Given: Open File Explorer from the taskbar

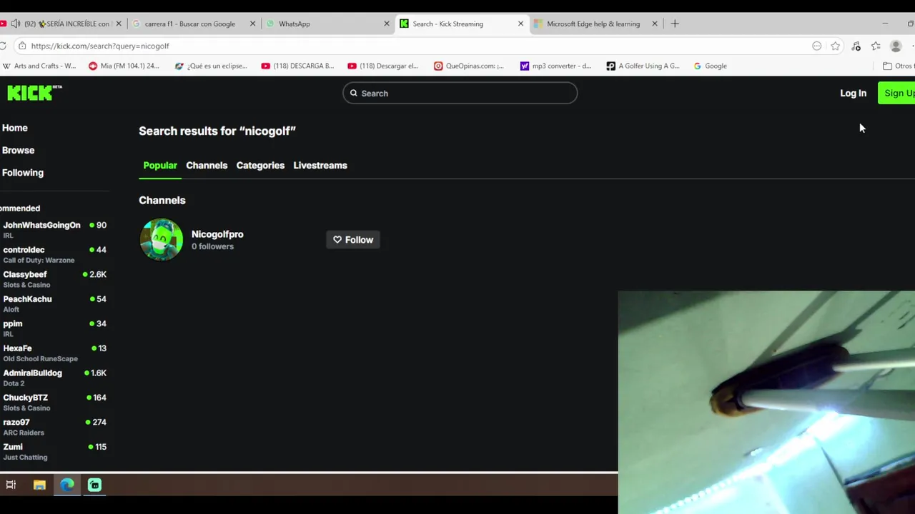Looking at the screenshot, I should (x=39, y=485).
